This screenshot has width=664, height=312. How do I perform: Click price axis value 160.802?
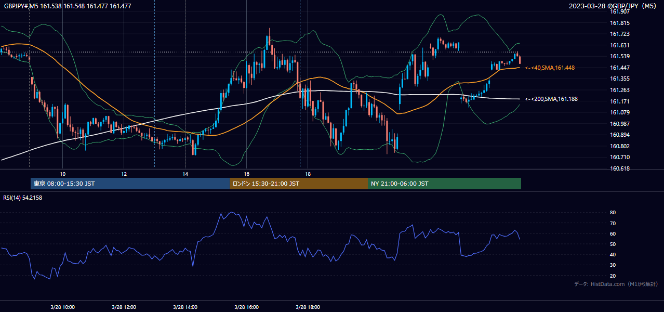click(x=620, y=146)
